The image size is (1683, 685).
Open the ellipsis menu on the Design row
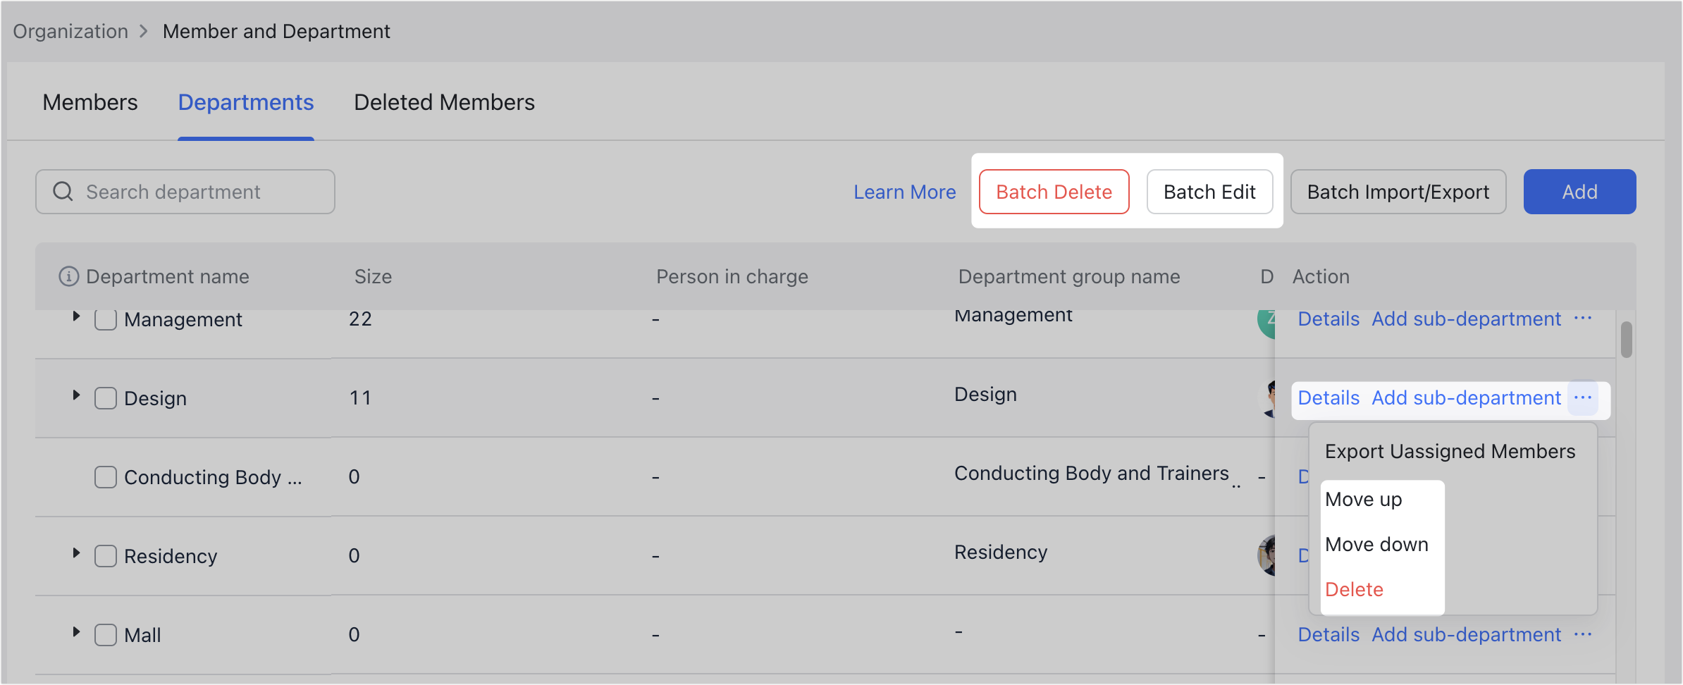[x=1583, y=397]
